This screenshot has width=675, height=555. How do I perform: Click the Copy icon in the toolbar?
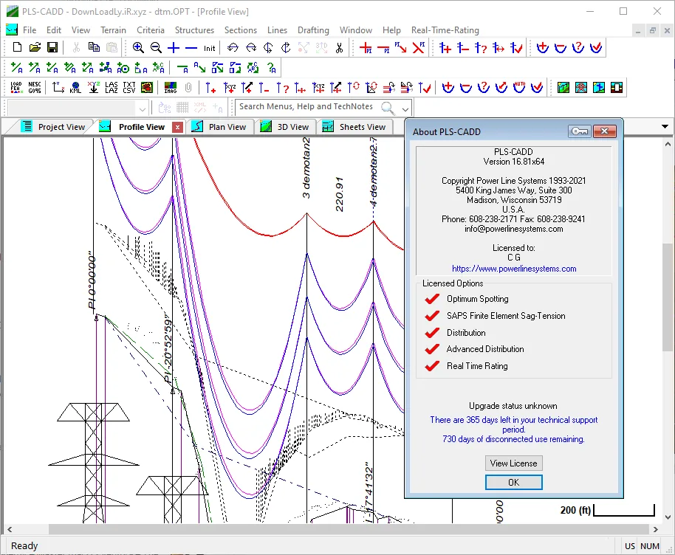(94, 47)
